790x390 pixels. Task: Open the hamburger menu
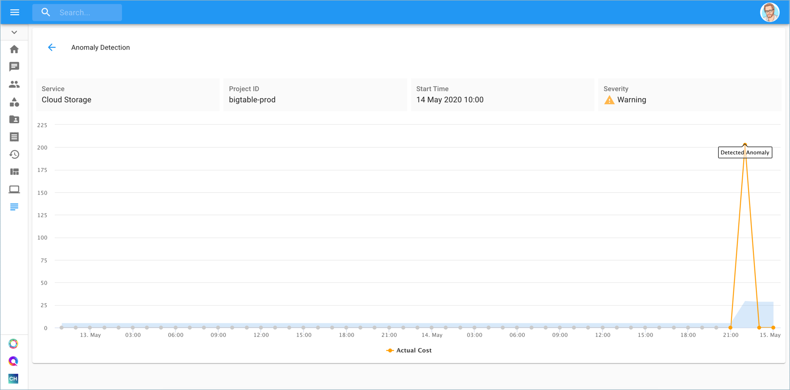click(15, 12)
